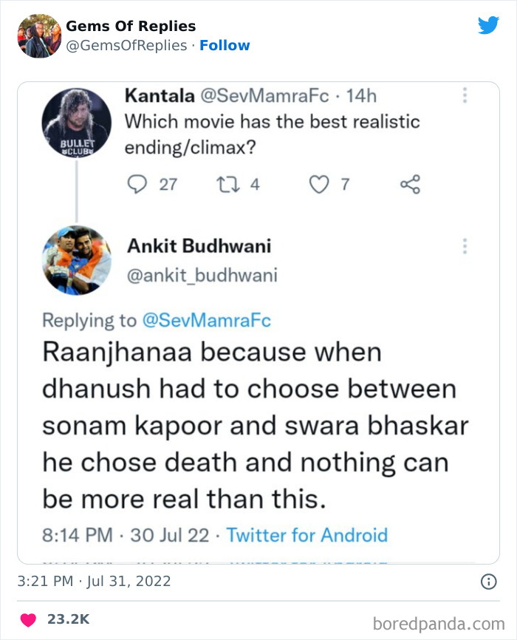
Task: Open the three-dot menu on Kantala's tweet
Action: 465,96
